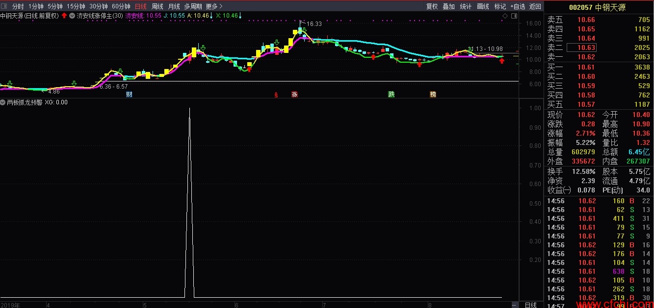This screenshot has width=654, height=308.
Task: Click tick trade row with volume 411
Action: point(599,218)
